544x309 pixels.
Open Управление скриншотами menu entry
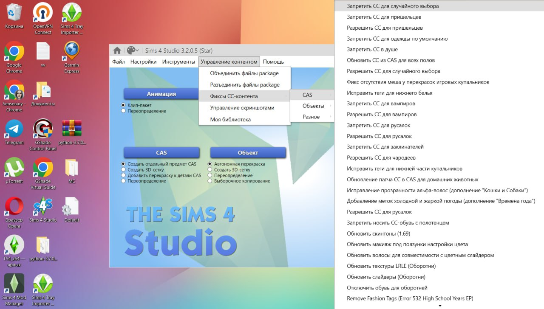(244, 108)
